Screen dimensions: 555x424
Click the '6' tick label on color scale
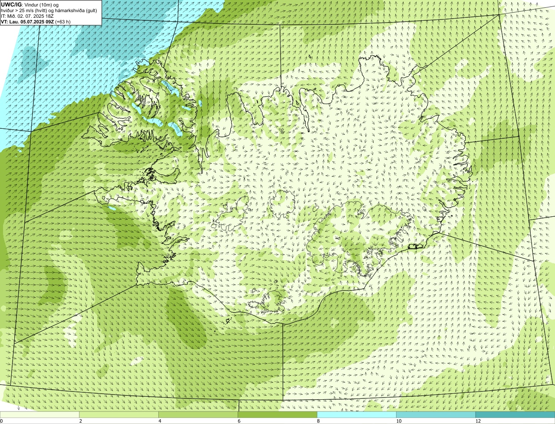[x=239, y=421]
